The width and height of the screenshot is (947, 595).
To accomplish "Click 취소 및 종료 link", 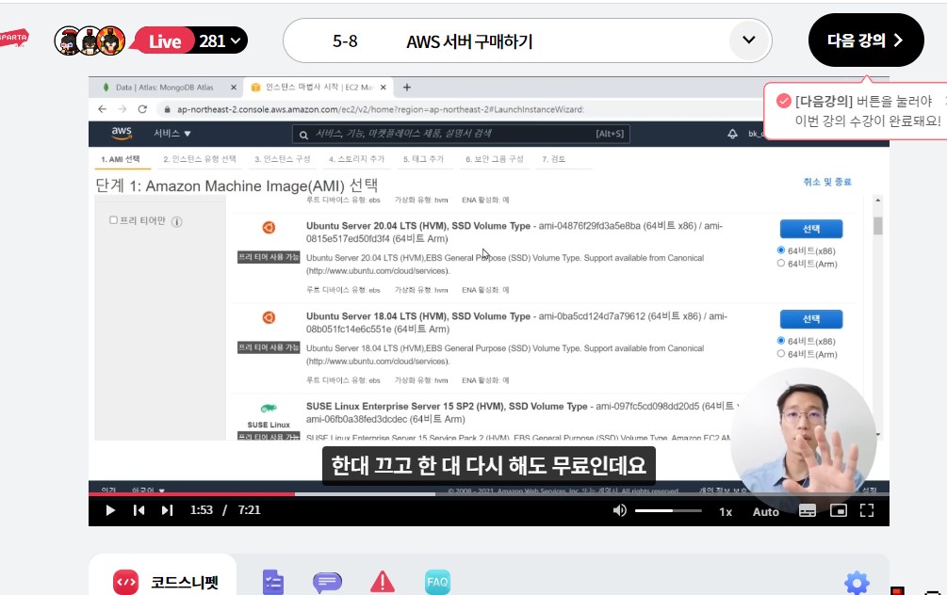I will coord(826,182).
